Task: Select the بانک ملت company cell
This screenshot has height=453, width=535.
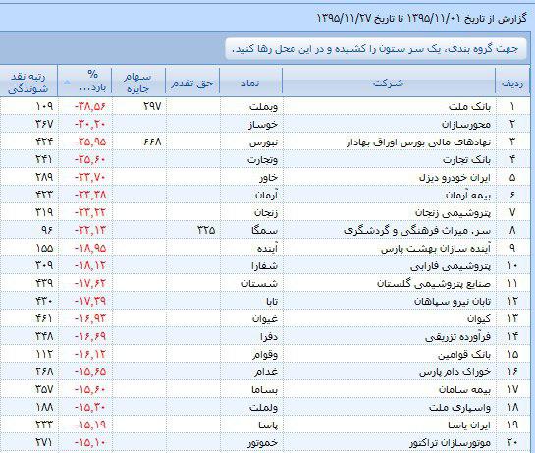Action: point(390,106)
